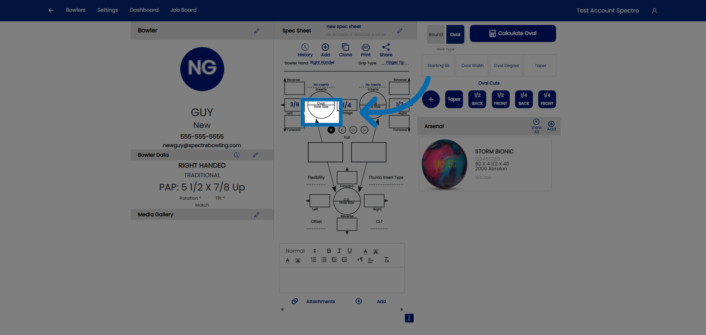
Task: Select the Round hole type
Action: (x=436, y=35)
